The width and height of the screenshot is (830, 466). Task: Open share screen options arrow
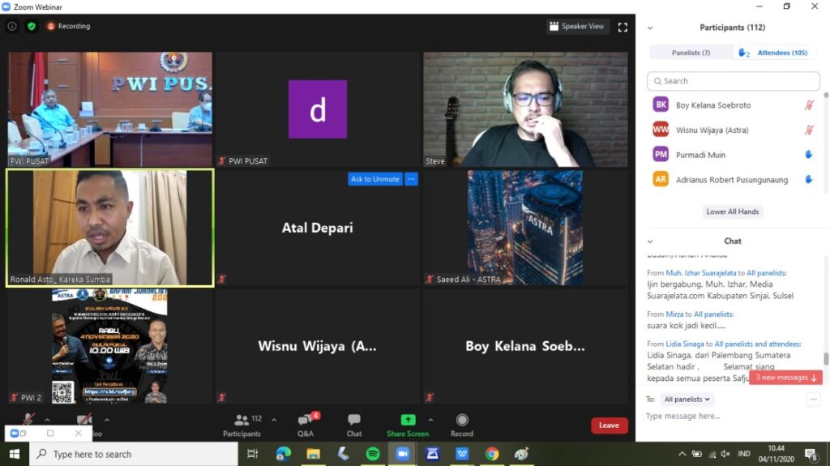click(430, 420)
